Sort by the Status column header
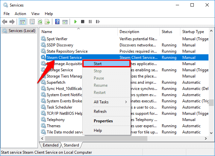Image resolution: width=215 pixels, height=156 pixels. [x=170, y=31]
